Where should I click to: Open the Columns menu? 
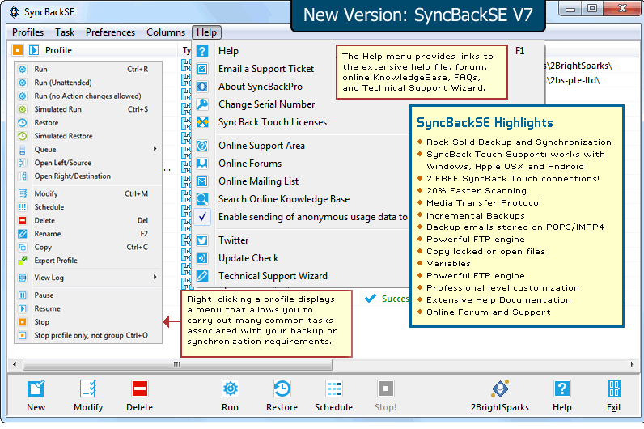coord(166,32)
